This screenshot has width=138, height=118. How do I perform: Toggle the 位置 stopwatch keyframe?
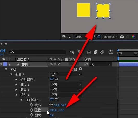tap(31, 110)
